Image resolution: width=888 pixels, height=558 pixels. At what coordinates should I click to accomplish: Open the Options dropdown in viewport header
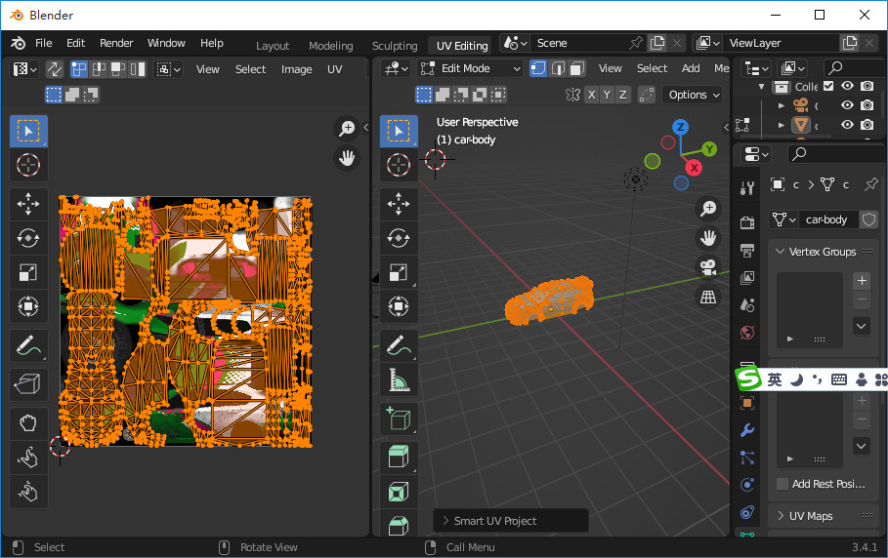(693, 95)
